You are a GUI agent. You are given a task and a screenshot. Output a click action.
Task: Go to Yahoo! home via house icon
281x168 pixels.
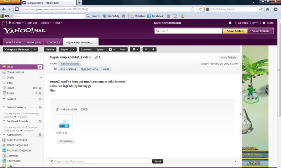click(264, 23)
